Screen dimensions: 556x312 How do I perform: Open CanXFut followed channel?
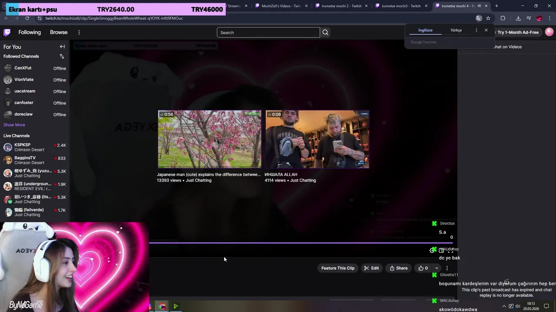coord(35,68)
